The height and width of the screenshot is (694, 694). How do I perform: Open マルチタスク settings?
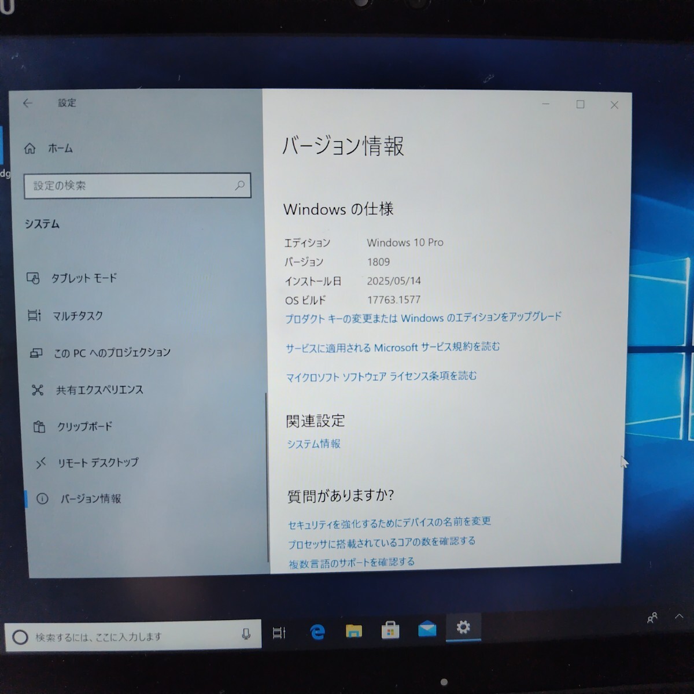[x=65, y=315]
